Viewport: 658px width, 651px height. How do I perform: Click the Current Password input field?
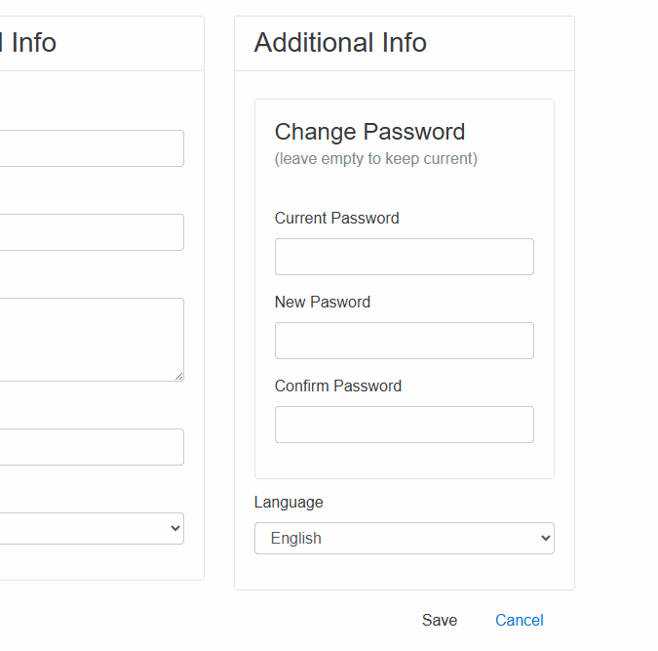click(404, 257)
